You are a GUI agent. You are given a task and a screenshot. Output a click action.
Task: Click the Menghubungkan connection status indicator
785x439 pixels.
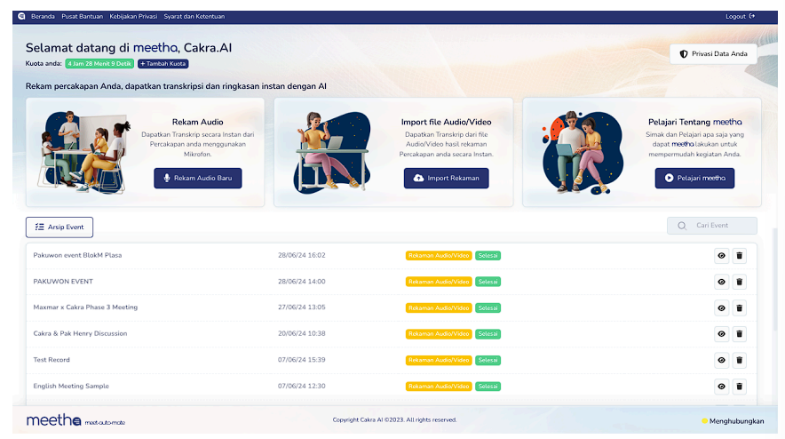coord(733,421)
